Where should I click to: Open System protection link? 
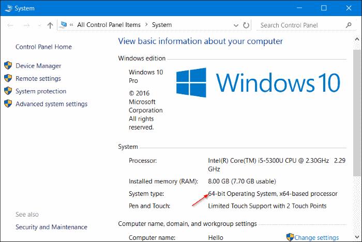pyautogui.click(x=41, y=91)
